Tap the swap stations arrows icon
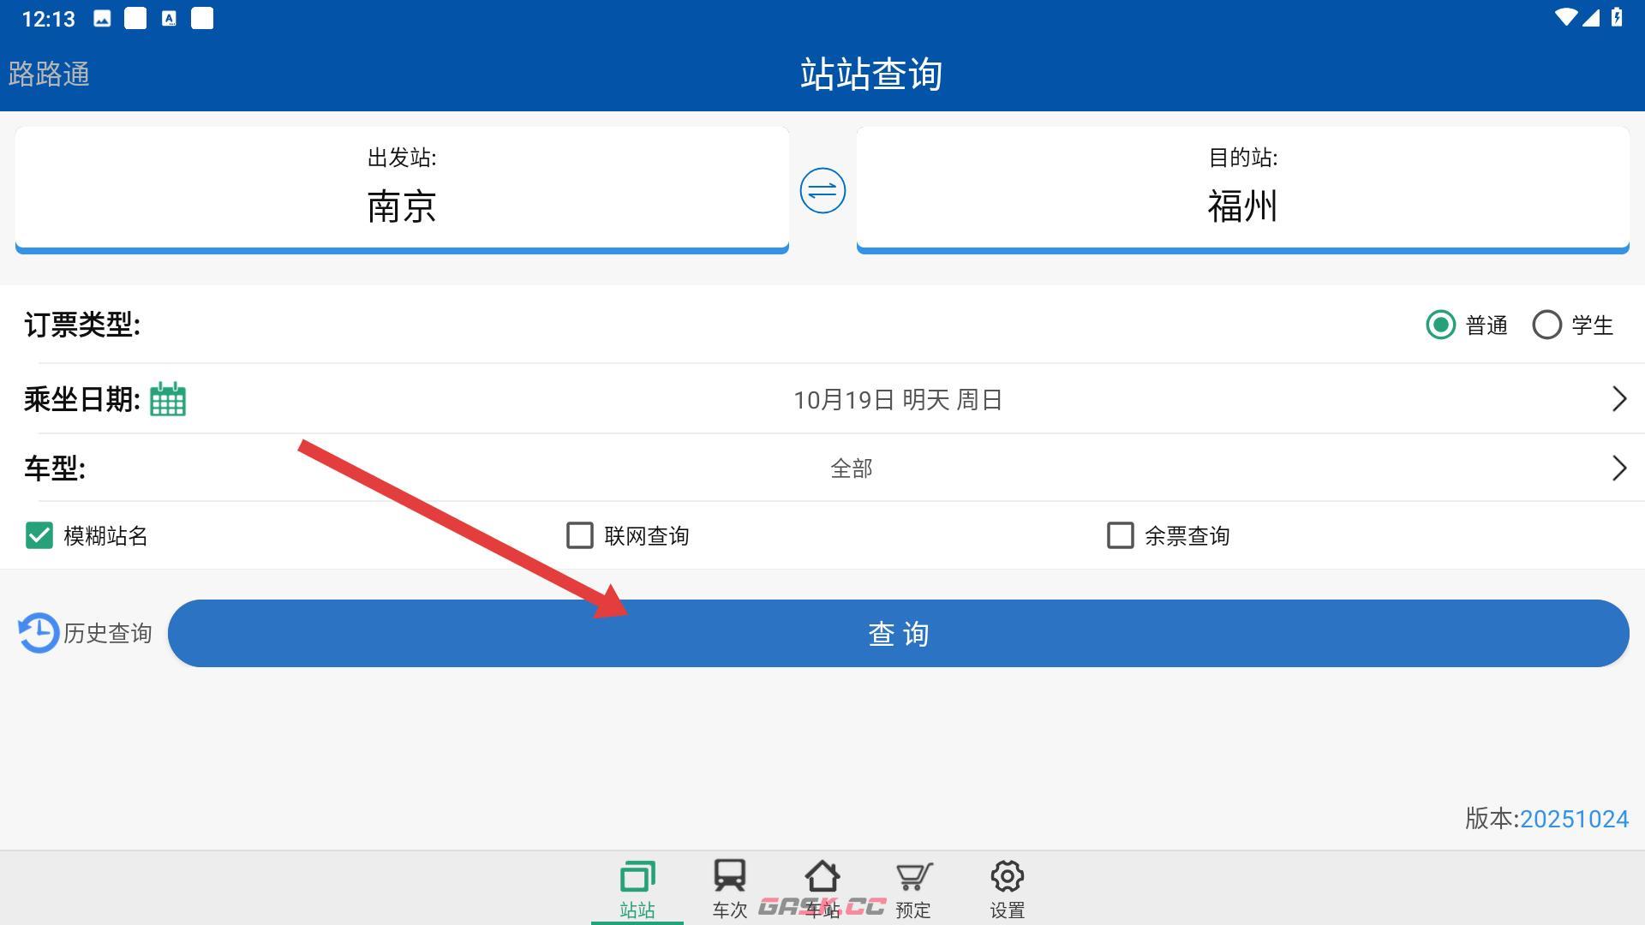 (821, 190)
